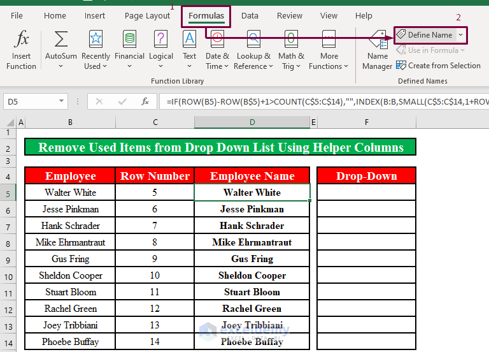The width and height of the screenshot is (489, 352).
Task: Select Jesse Pinkman in Employee column
Action: tap(70, 209)
